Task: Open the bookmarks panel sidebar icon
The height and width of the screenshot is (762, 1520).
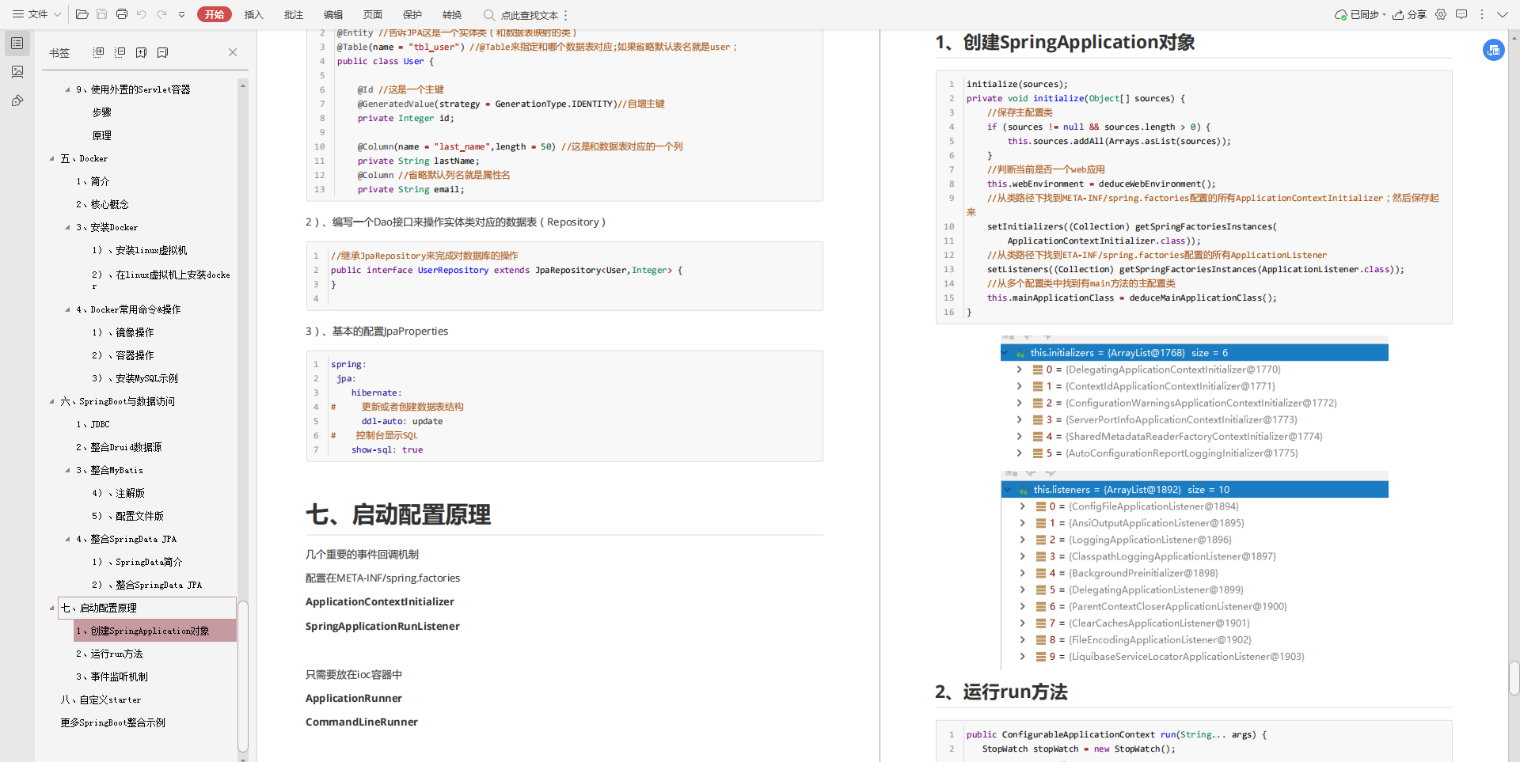Action: [x=17, y=44]
